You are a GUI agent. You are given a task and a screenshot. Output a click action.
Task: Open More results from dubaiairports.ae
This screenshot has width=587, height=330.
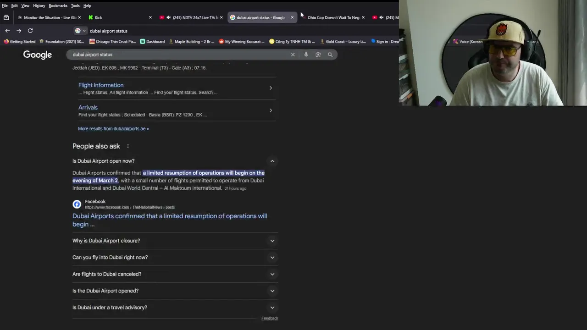click(113, 129)
